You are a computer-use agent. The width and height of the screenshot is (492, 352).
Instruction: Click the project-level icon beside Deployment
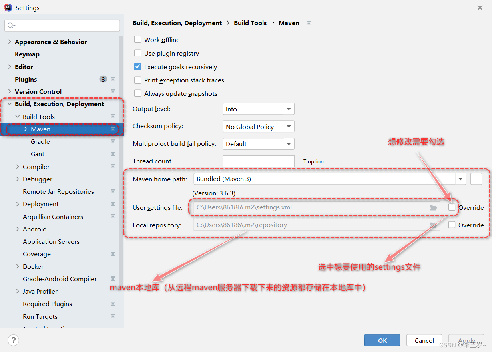click(x=113, y=204)
